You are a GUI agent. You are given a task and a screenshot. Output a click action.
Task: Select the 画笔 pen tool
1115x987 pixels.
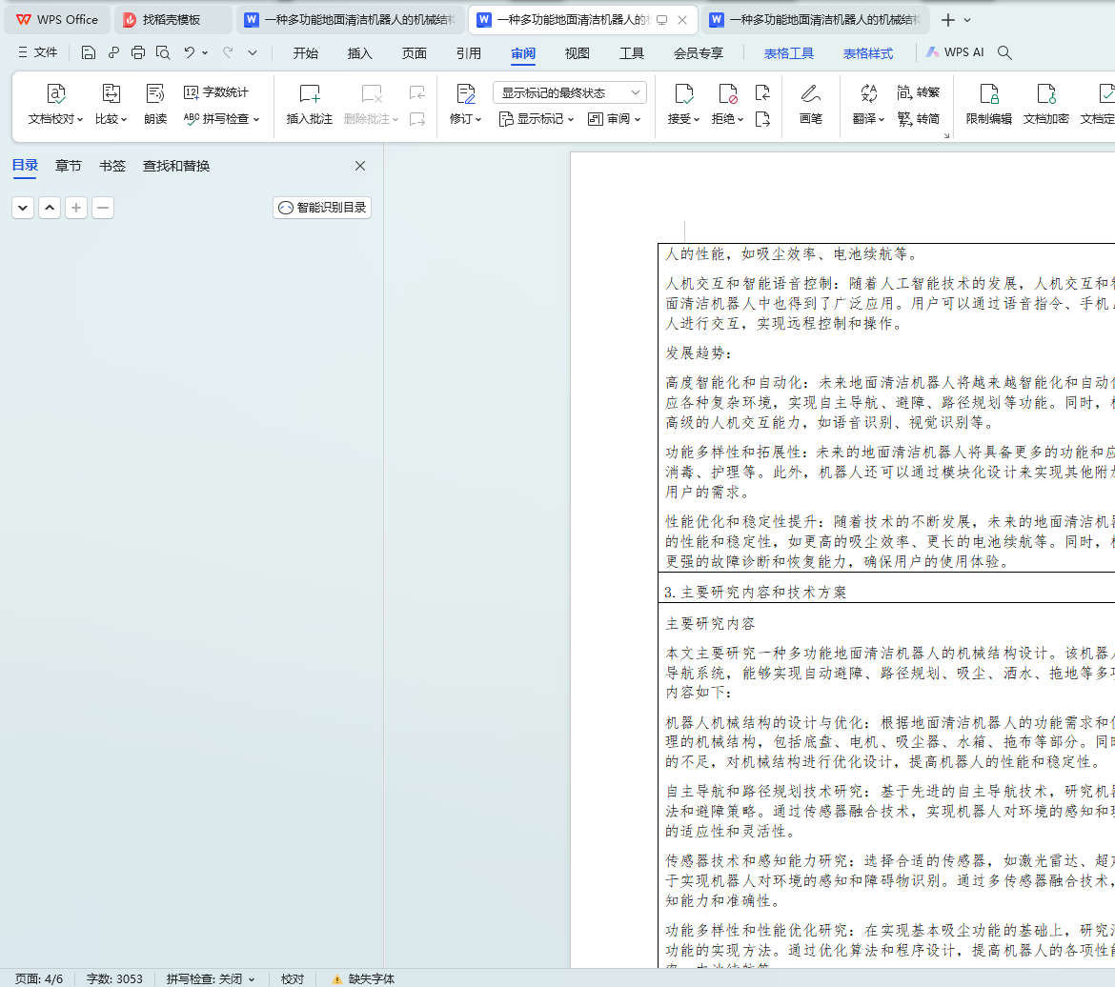click(811, 104)
